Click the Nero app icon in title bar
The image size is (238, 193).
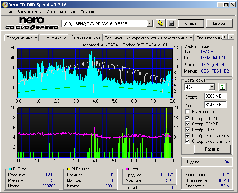click(x=4, y=4)
